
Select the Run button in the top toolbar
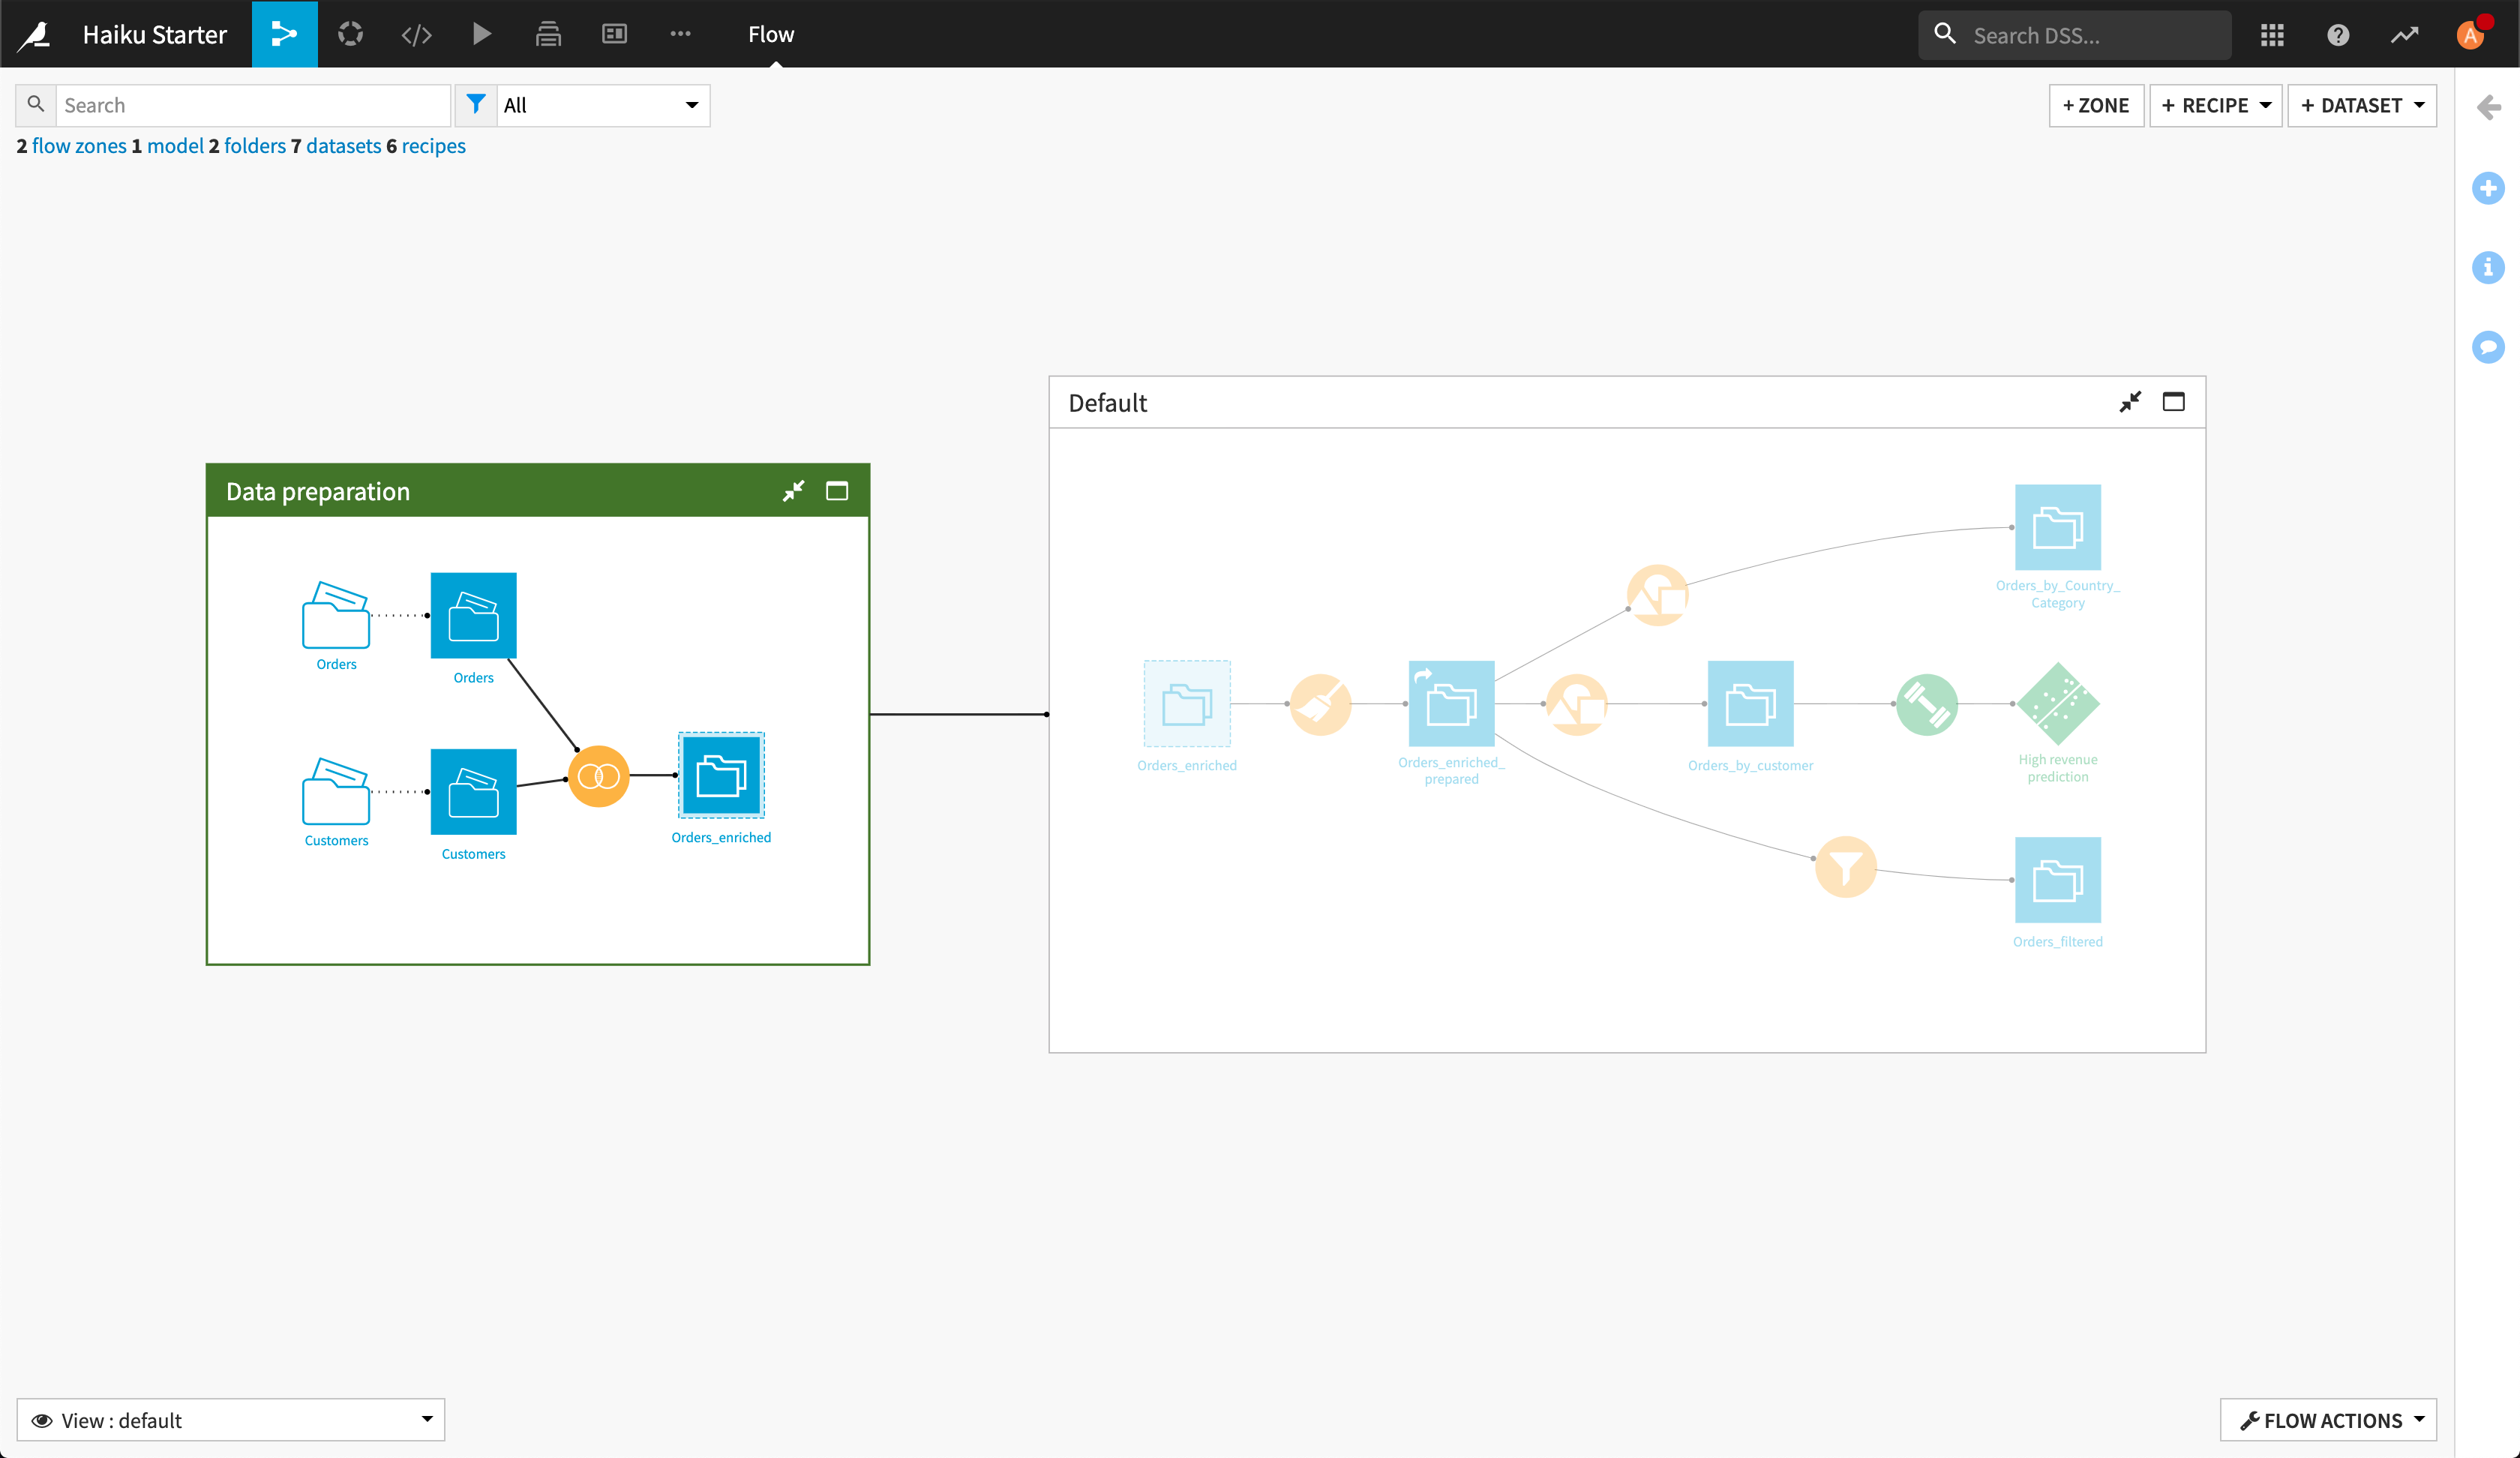tap(482, 33)
